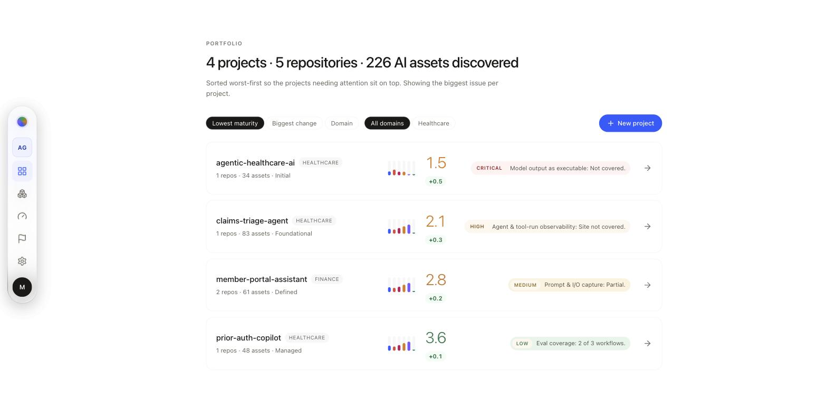
Task: Open the AG workspace badge
Action: 22,148
